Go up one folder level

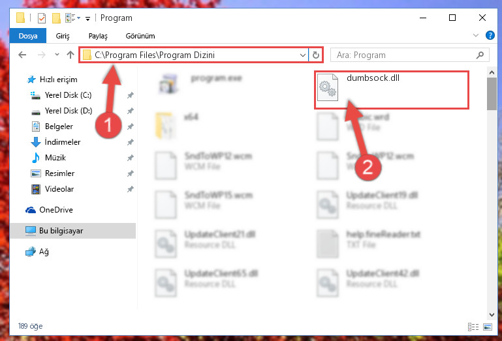pos(71,55)
